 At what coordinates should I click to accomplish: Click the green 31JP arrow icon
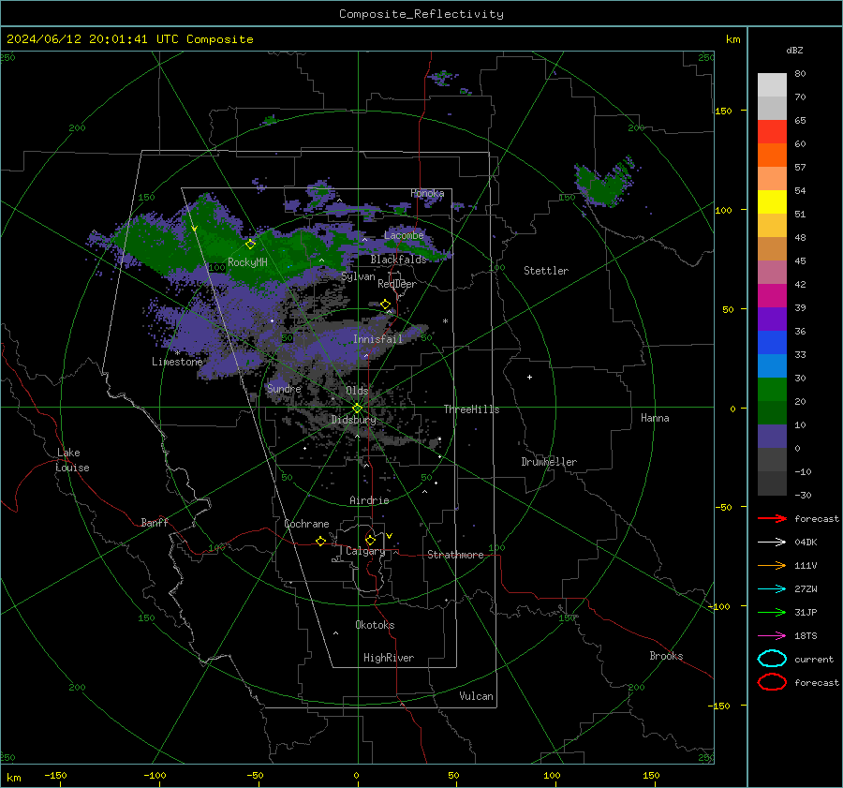coord(772,612)
